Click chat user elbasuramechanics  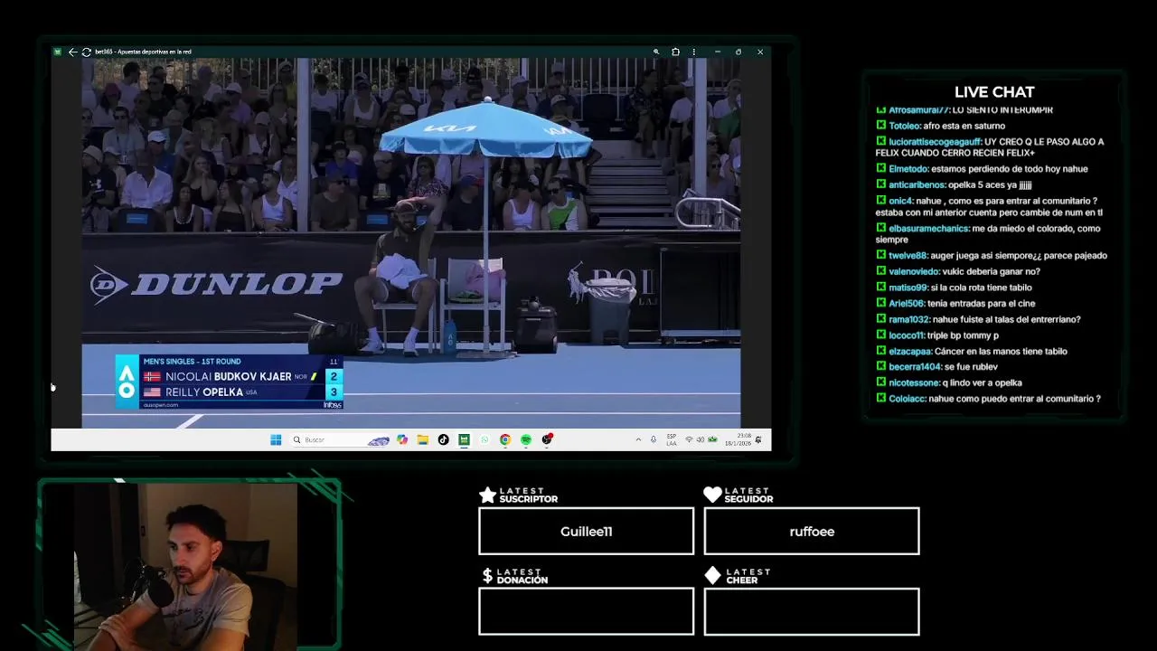[928, 229]
